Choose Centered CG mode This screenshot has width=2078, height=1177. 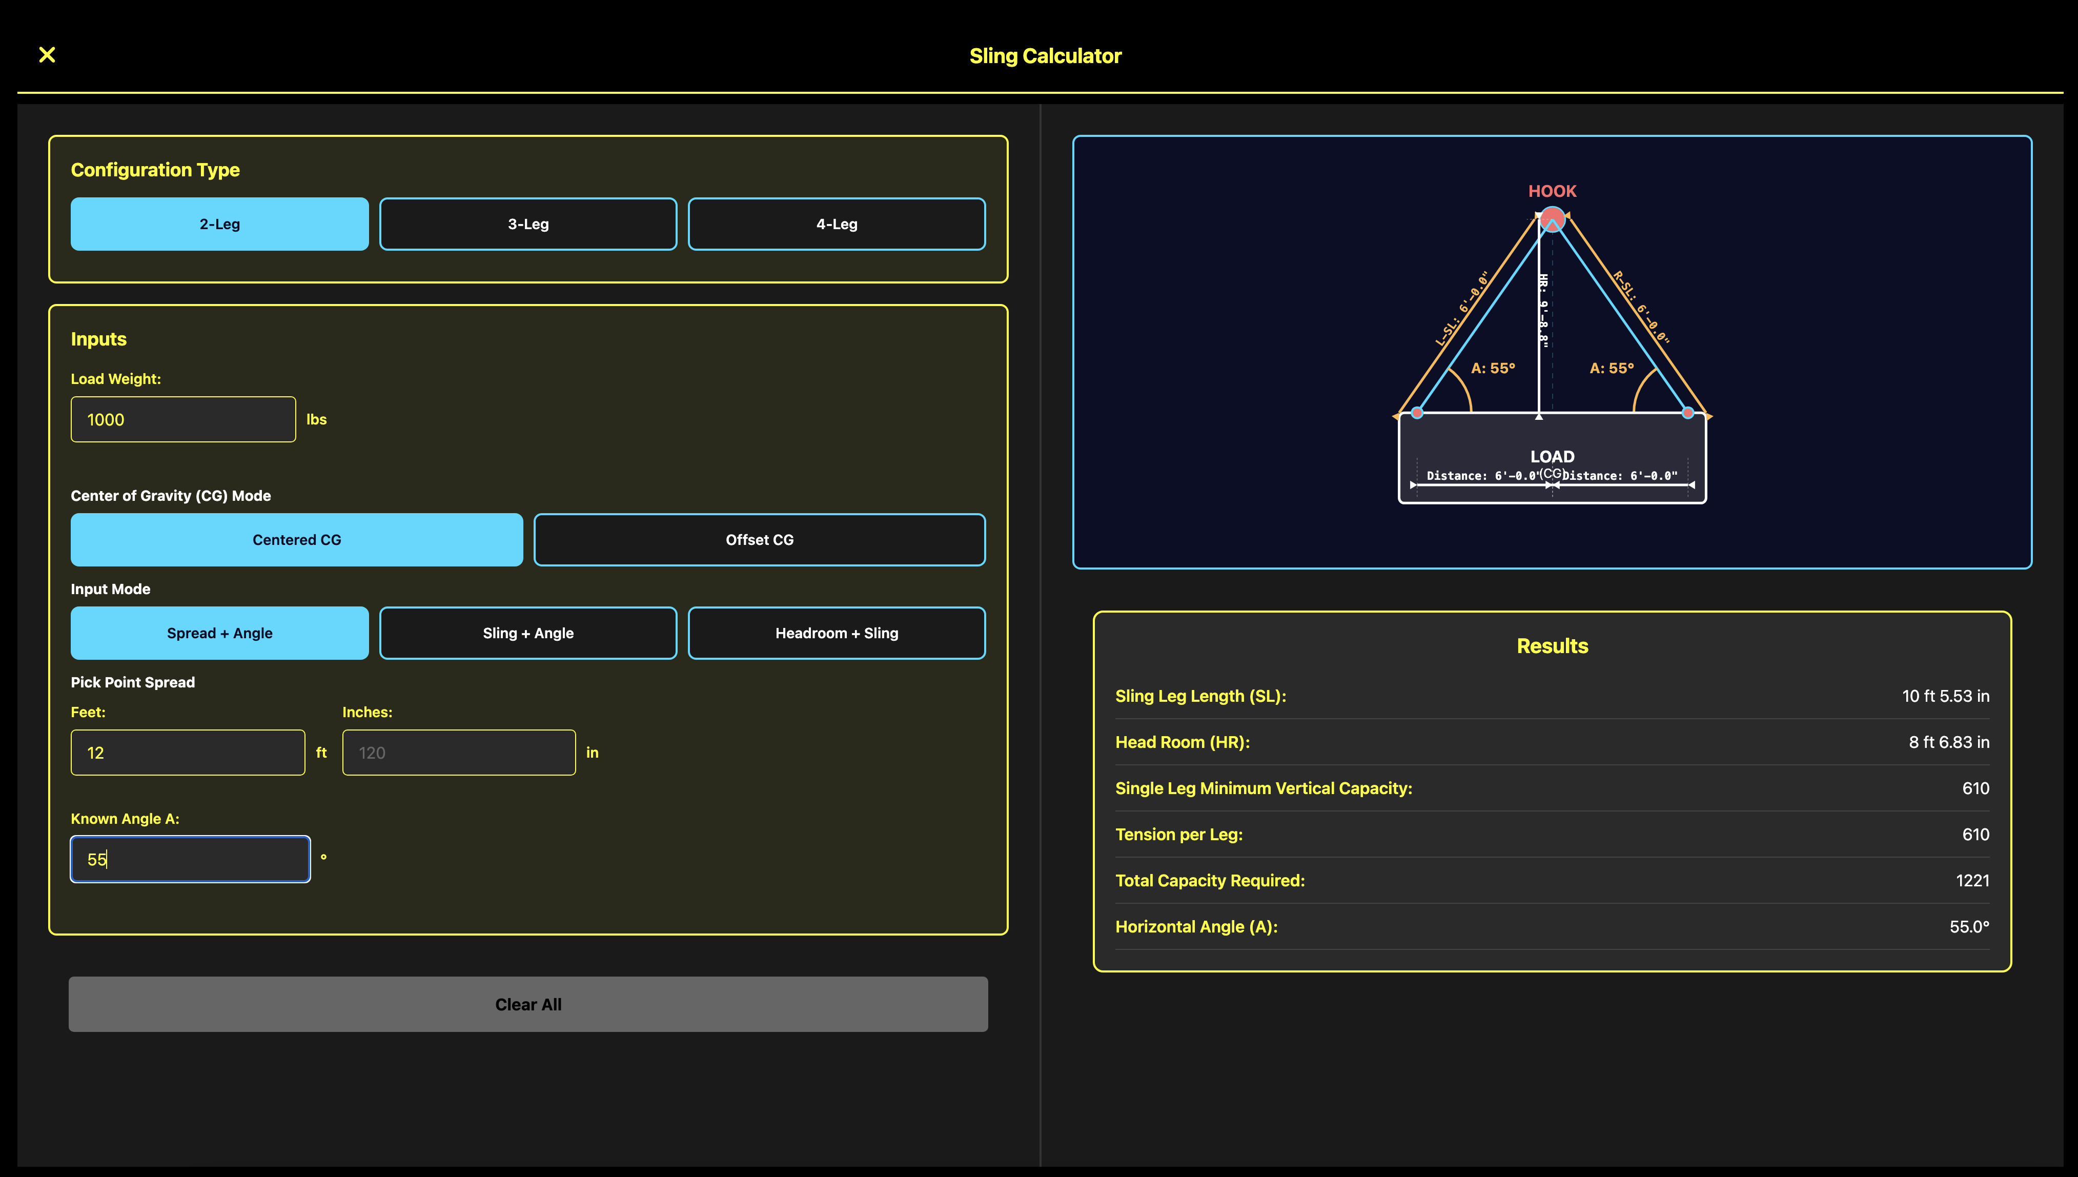pyautogui.click(x=297, y=539)
